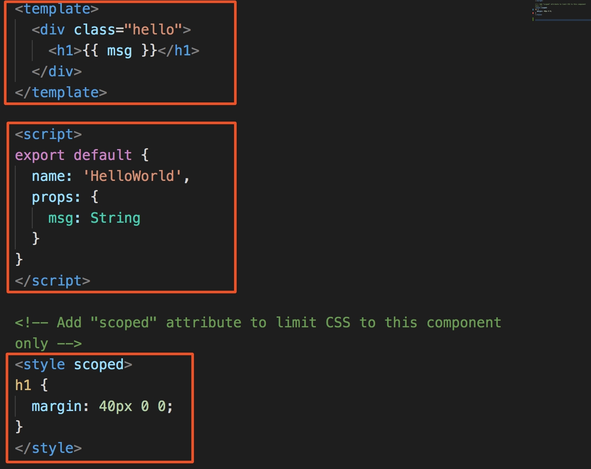Click the opening <script> tag
Image resolution: width=591 pixels, height=469 pixels.
point(48,134)
